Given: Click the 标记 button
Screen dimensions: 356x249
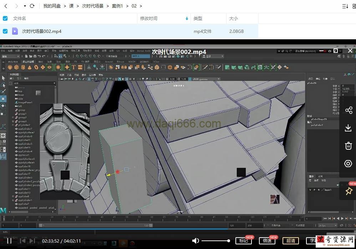Looking at the screenshot, I should point(244,240).
